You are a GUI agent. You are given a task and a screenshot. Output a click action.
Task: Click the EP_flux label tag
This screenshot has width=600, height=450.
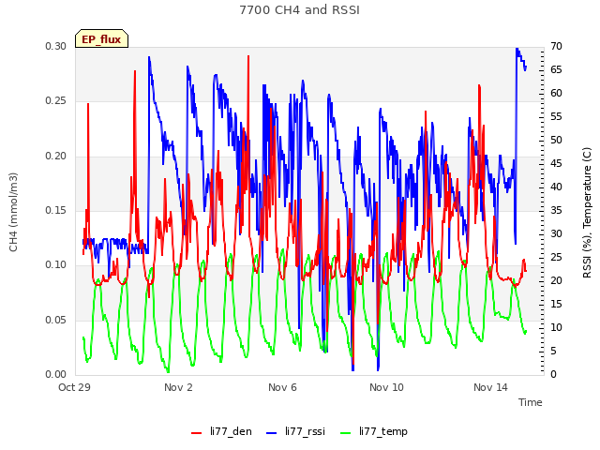tap(101, 39)
